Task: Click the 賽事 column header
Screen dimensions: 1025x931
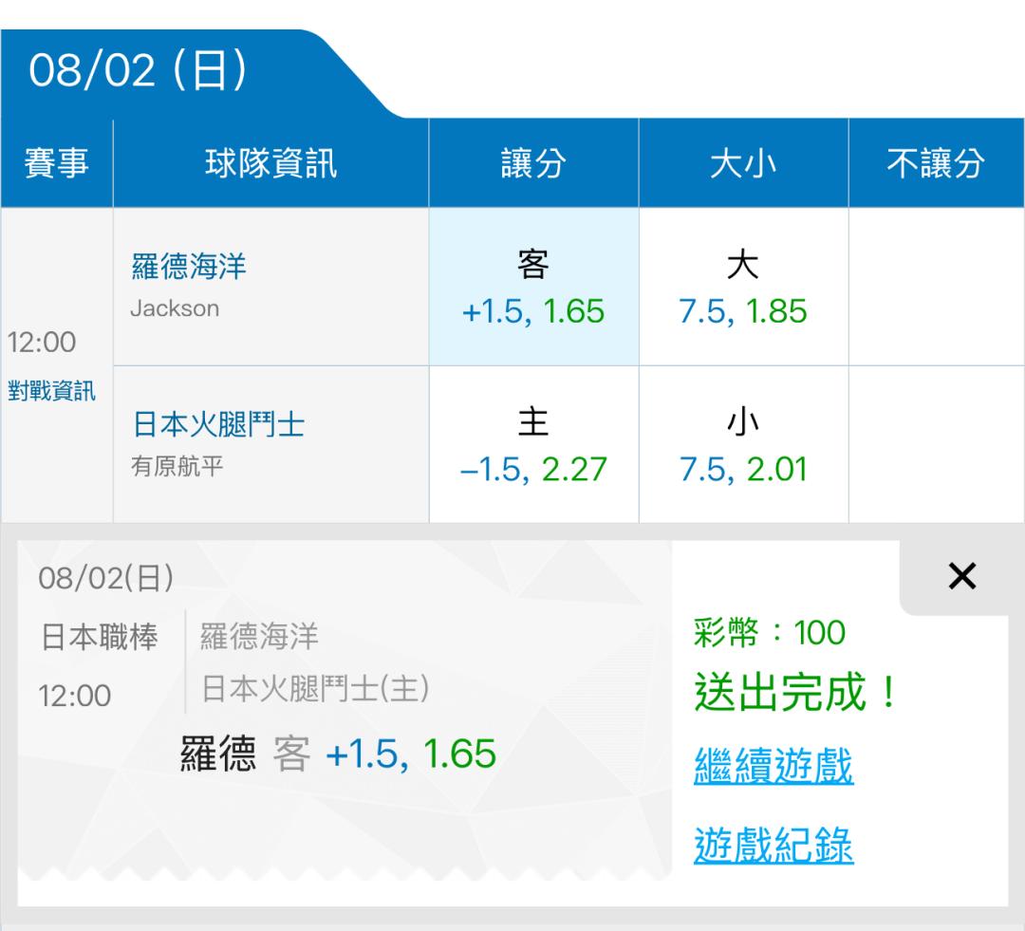Action: tap(56, 163)
